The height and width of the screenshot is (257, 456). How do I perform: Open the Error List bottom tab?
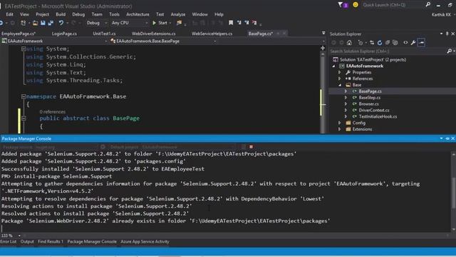pyautogui.click(x=8, y=241)
